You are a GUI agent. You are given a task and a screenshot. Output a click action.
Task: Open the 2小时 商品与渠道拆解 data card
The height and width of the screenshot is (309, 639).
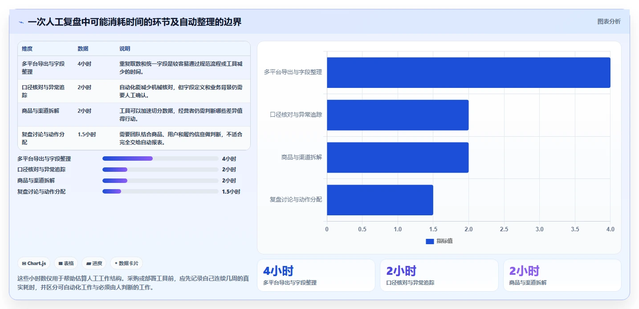[562, 275]
